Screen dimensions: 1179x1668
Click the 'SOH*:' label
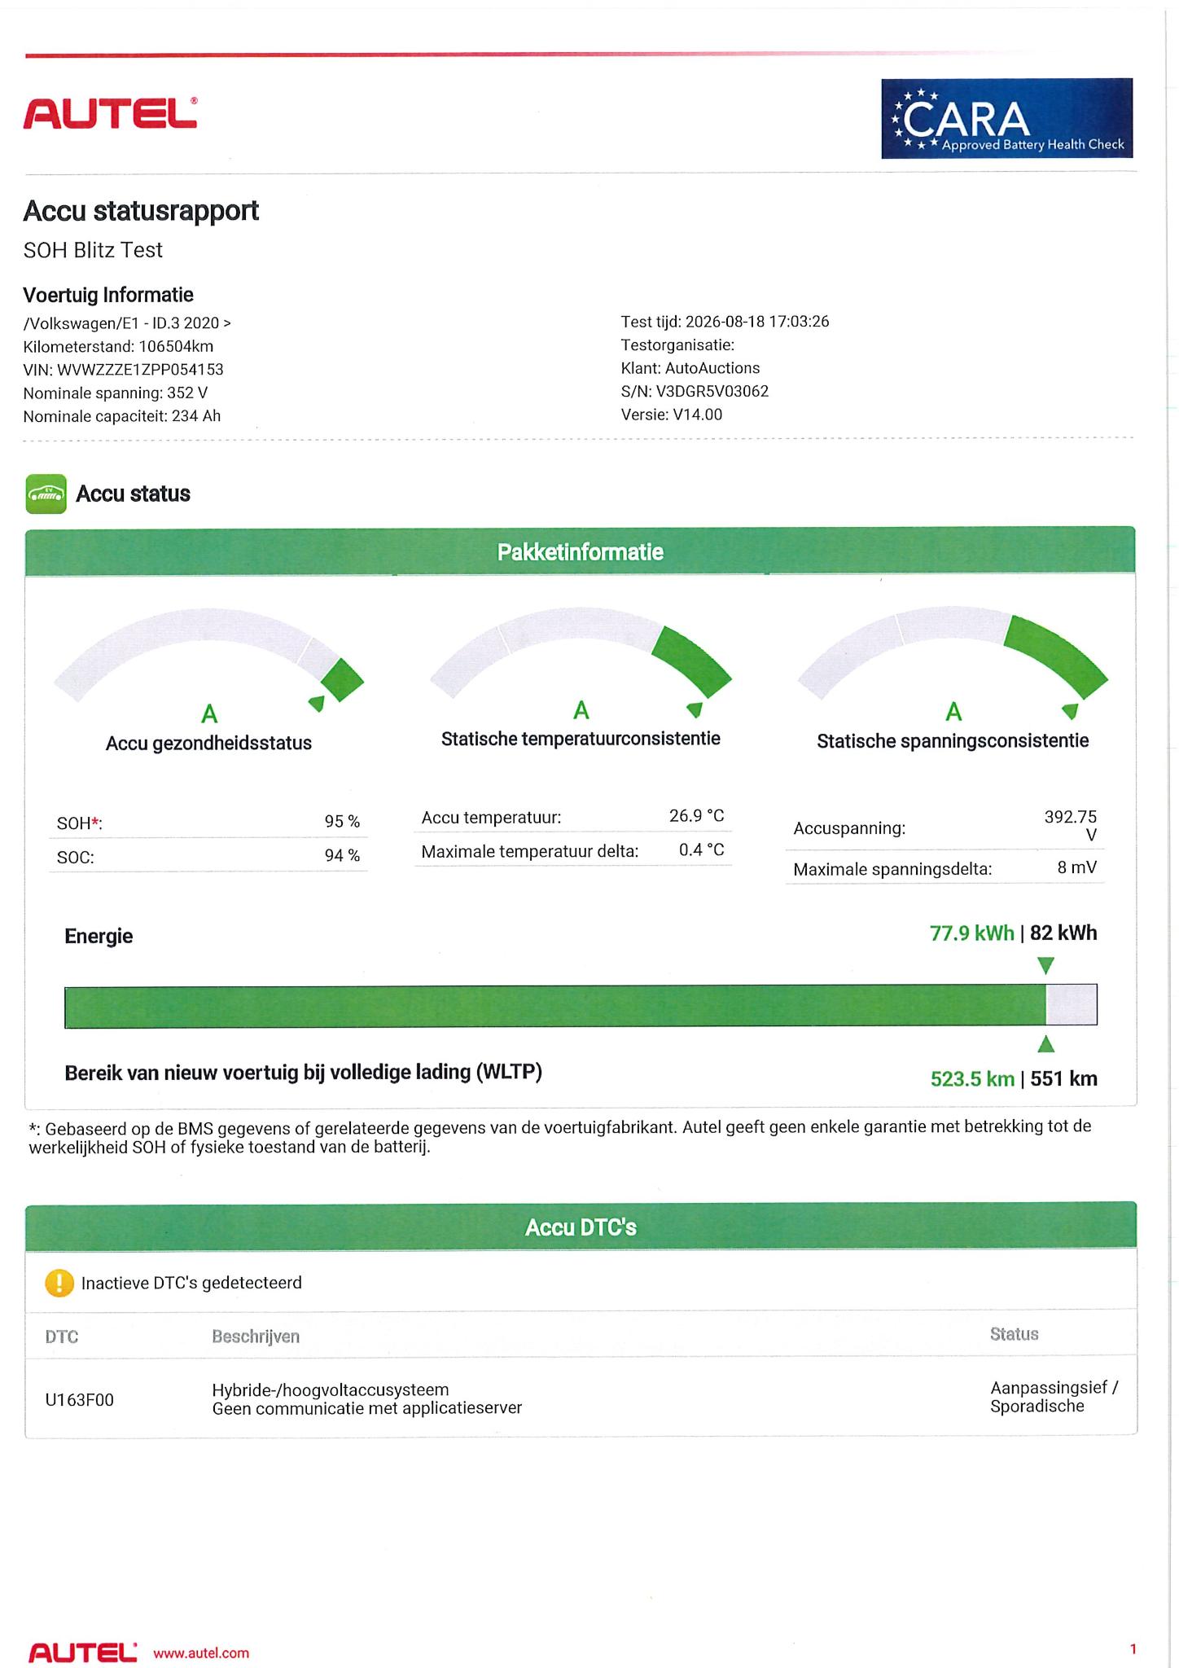point(80,823)
